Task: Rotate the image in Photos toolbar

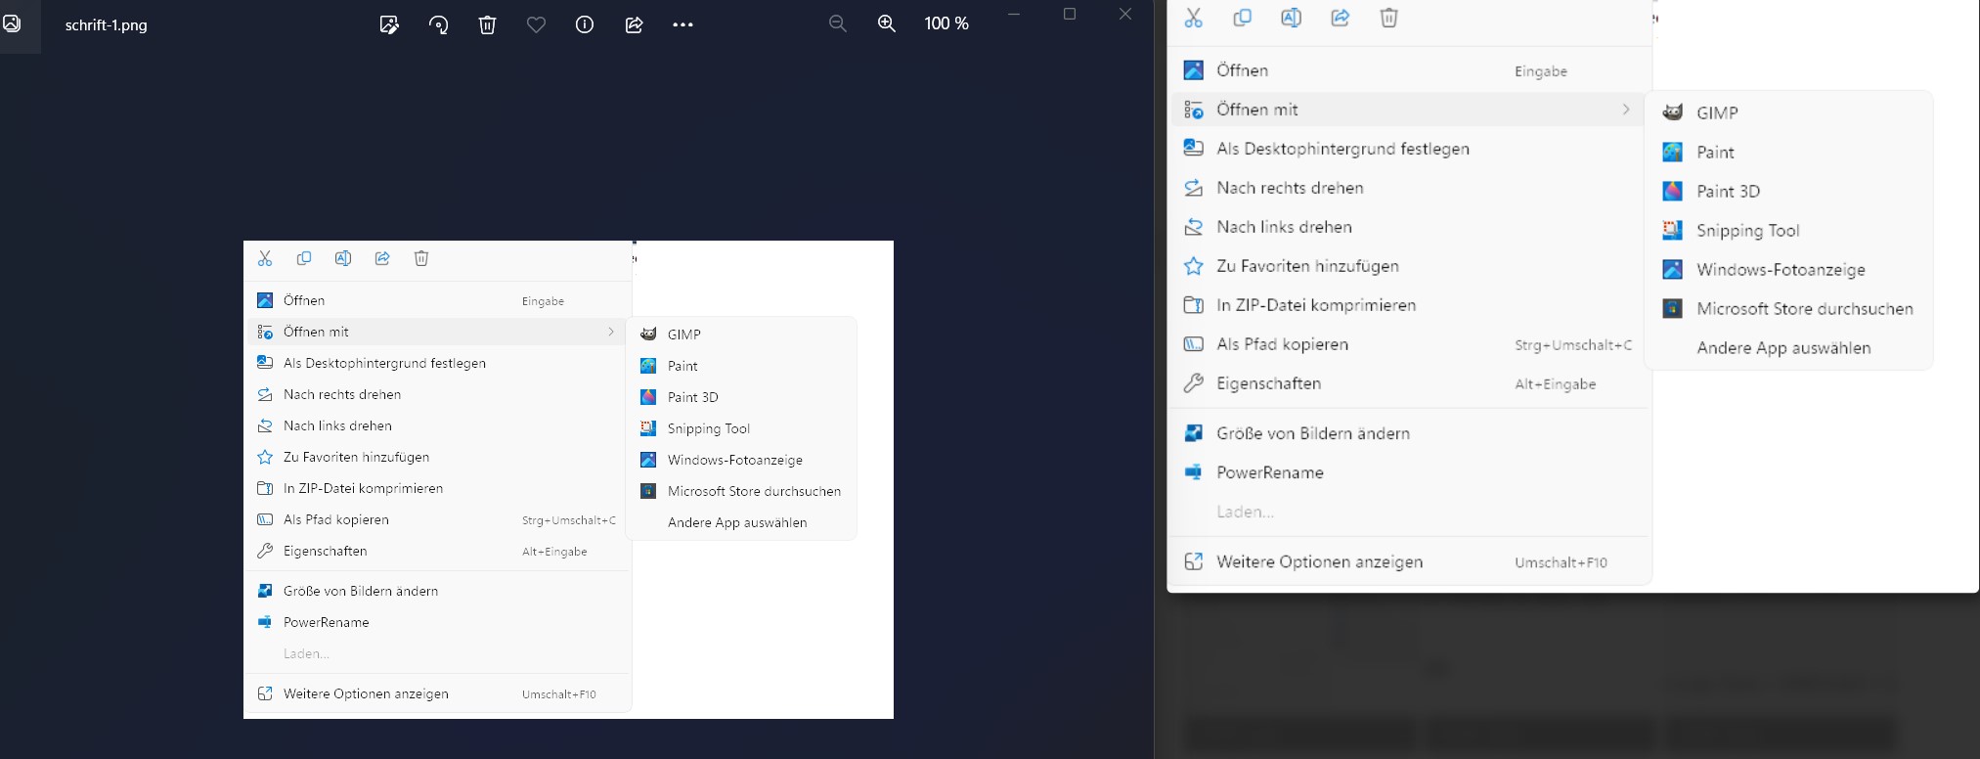Action: pos(439,25)
